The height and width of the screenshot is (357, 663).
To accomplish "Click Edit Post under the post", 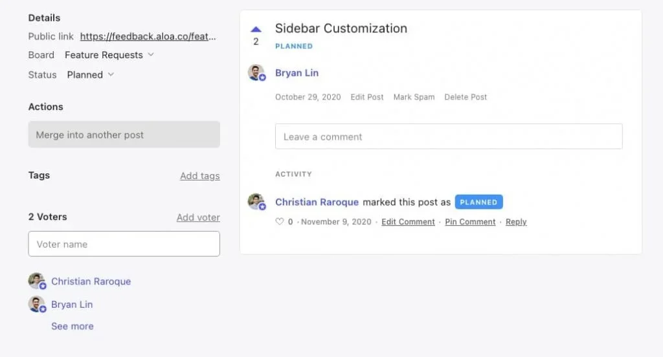I will click(x=367, y=97).
